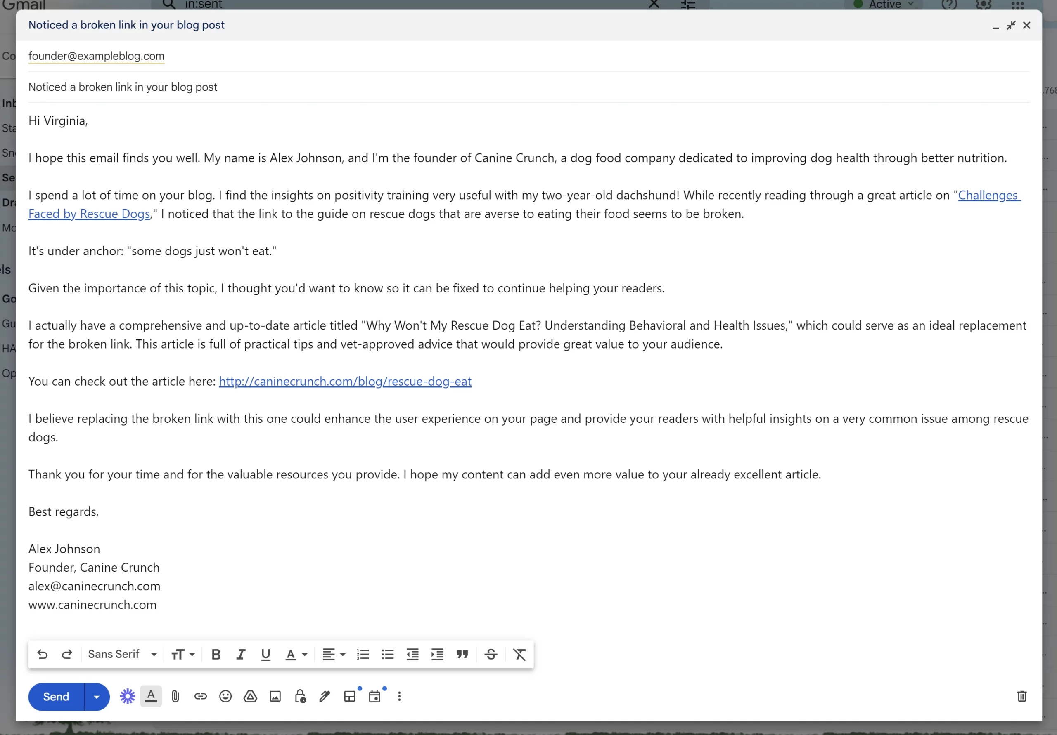This screenshot has height=735, width=1057.
Task: Toggle the indent increase button
Action: (x=437, y=654)
